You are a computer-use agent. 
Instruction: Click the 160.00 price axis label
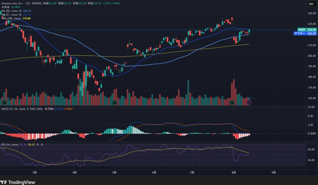312,98
